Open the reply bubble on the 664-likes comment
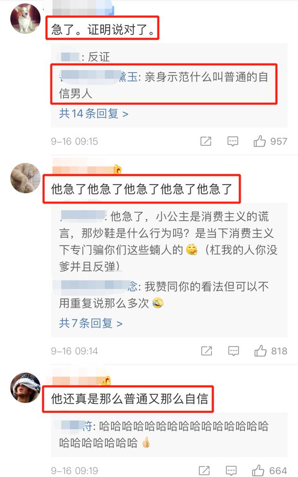This screenshot has height=477, width=298. (x=231, y=470)
